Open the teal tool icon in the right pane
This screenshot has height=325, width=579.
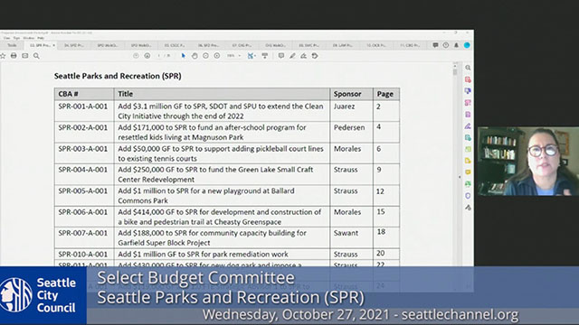click(x=468, y=138)
